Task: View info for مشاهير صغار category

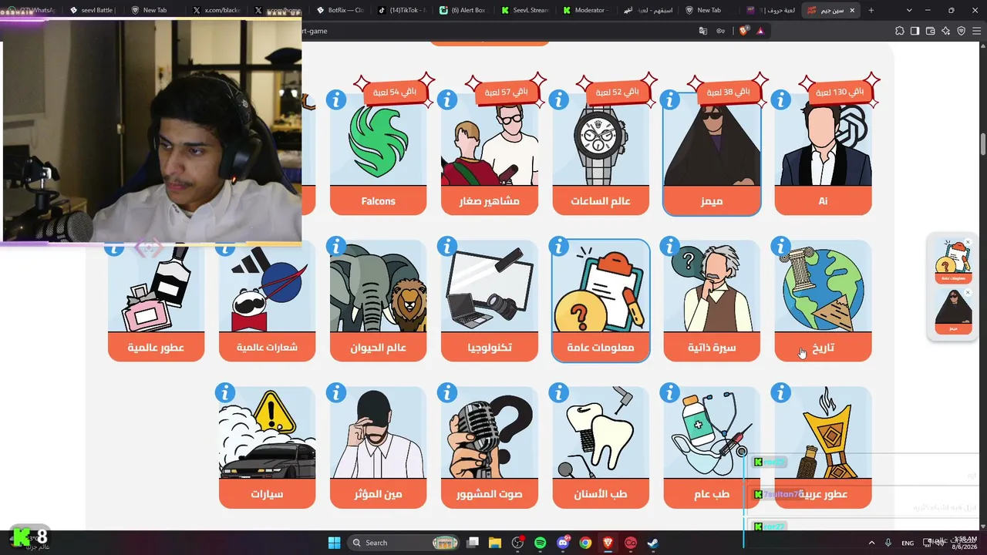Action: pyautogui.click(x=447, y=100)
